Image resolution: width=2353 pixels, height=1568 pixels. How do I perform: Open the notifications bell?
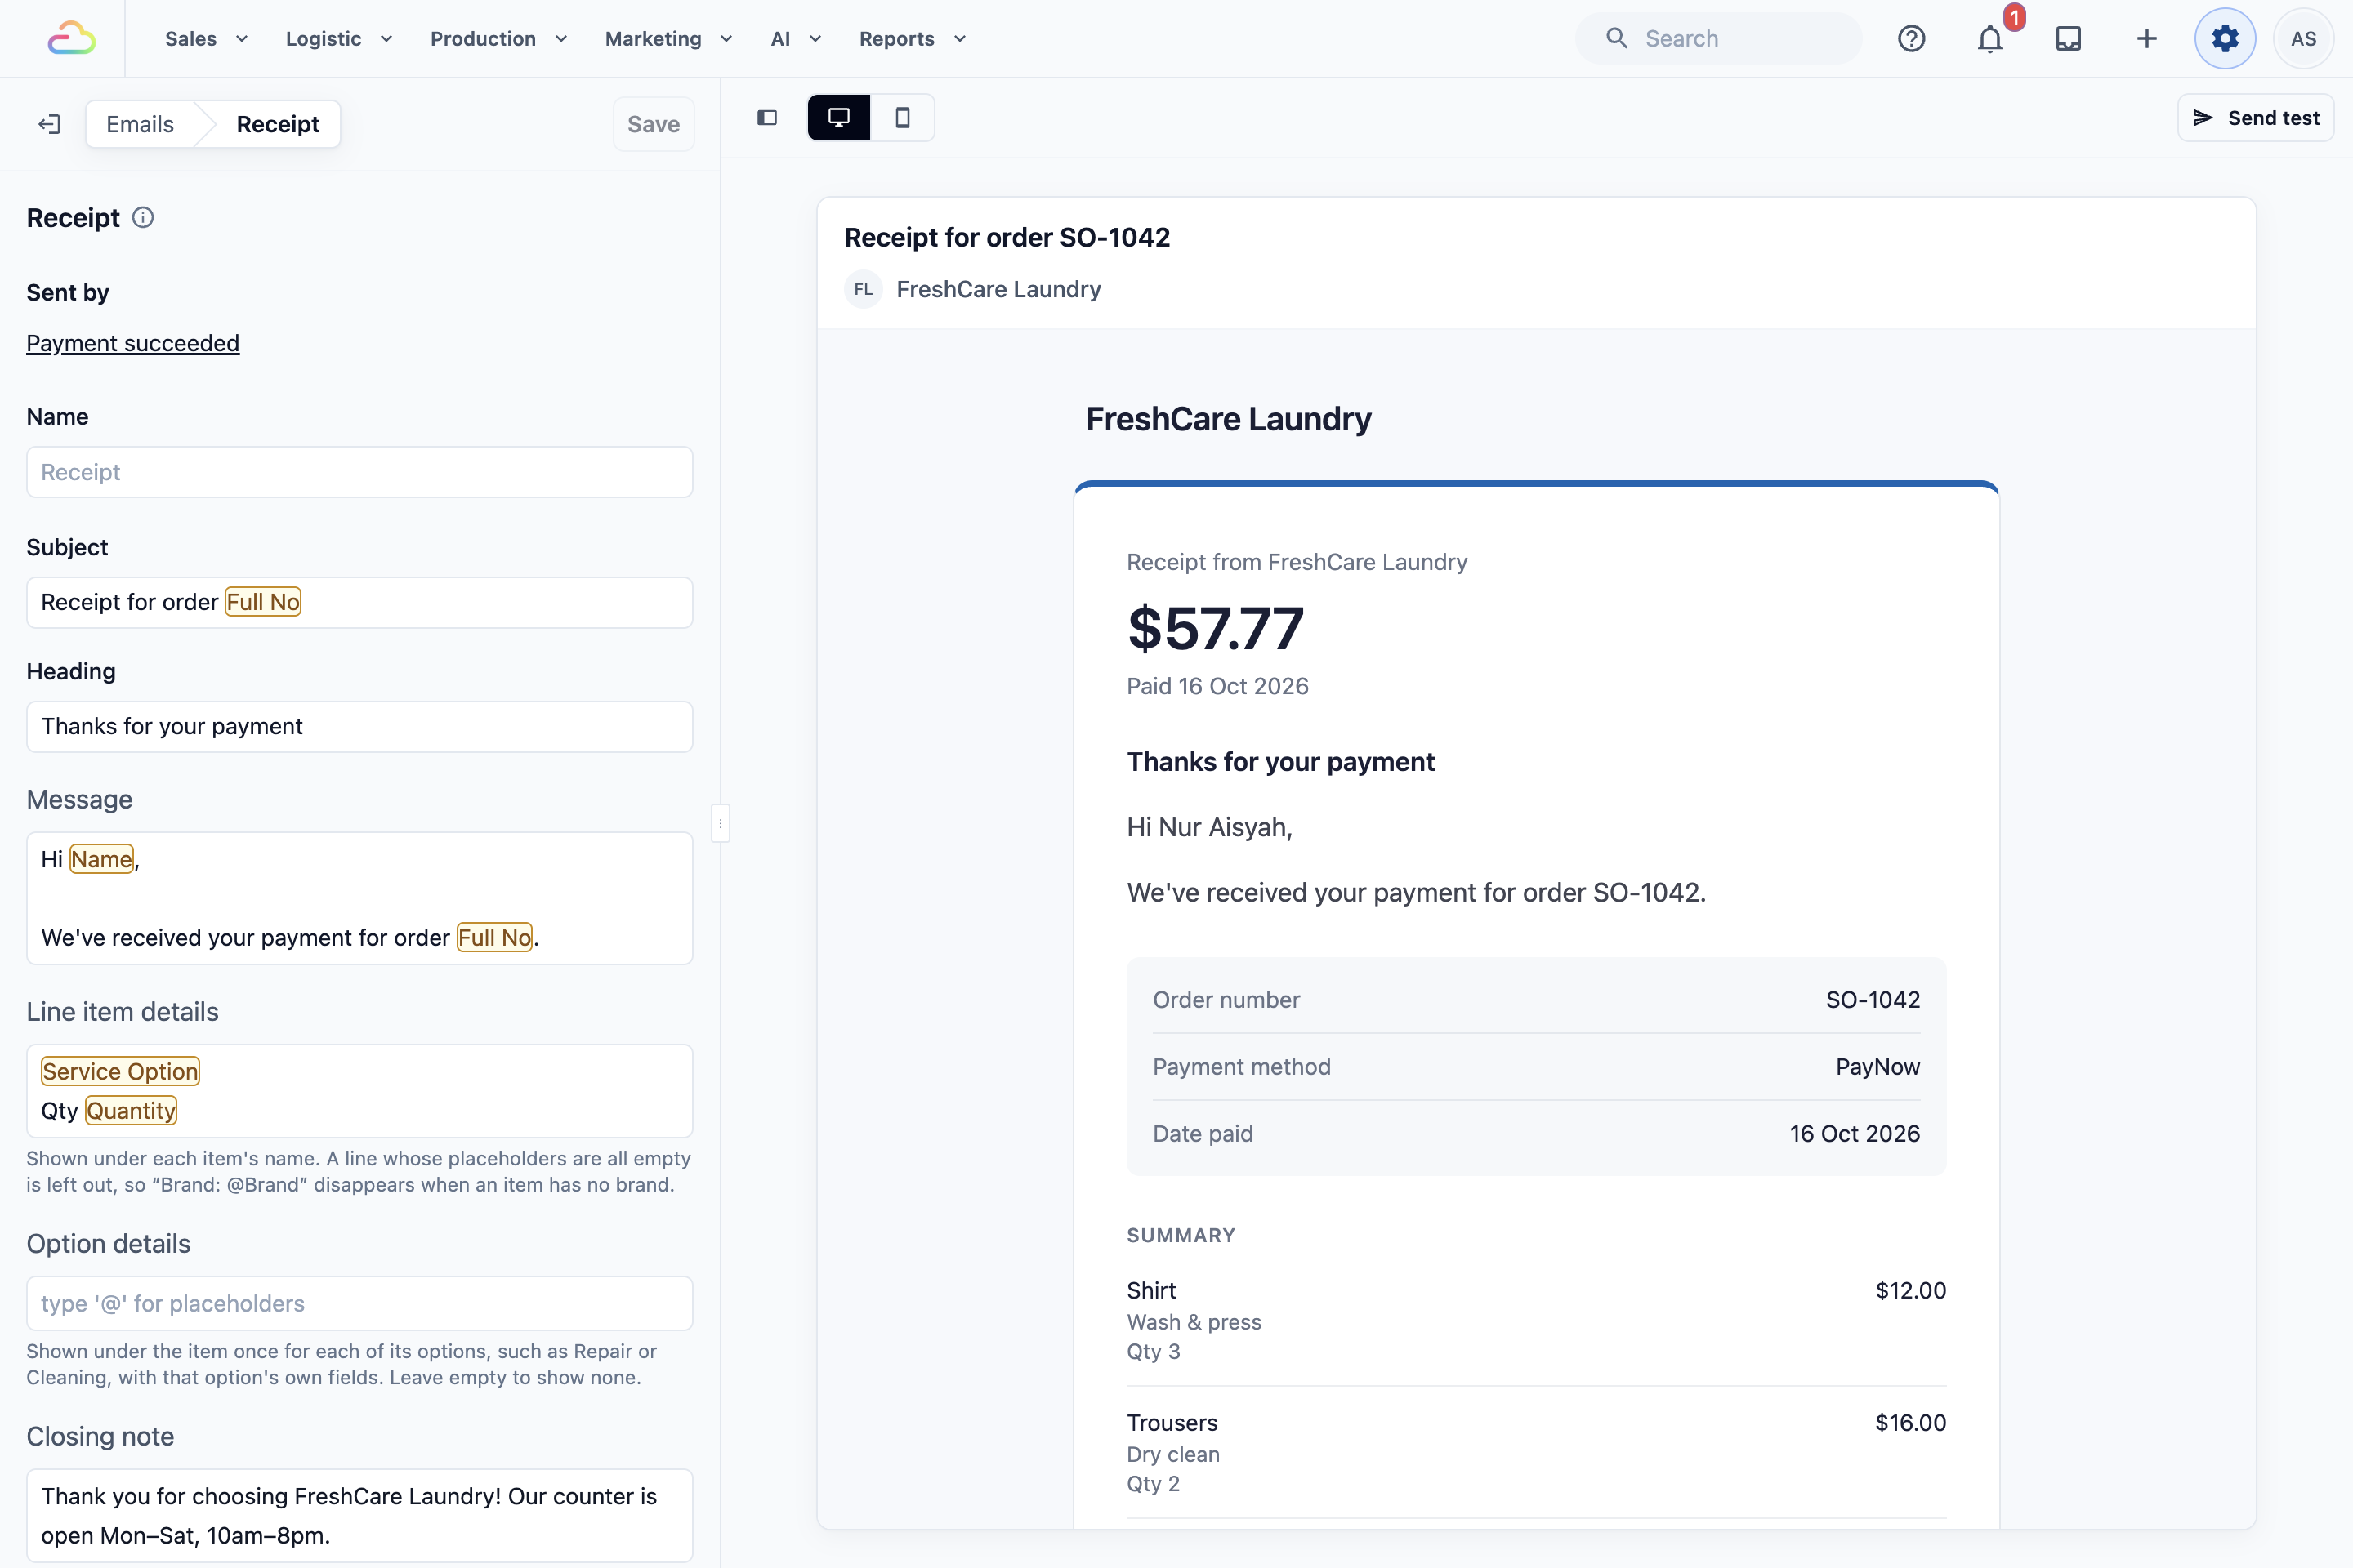1990,39
